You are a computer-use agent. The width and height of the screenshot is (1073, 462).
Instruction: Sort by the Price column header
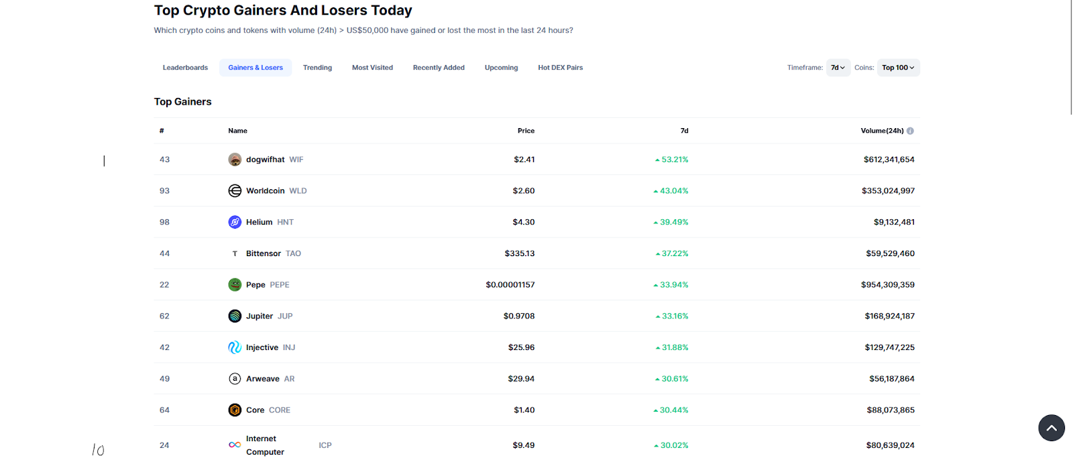526,131
